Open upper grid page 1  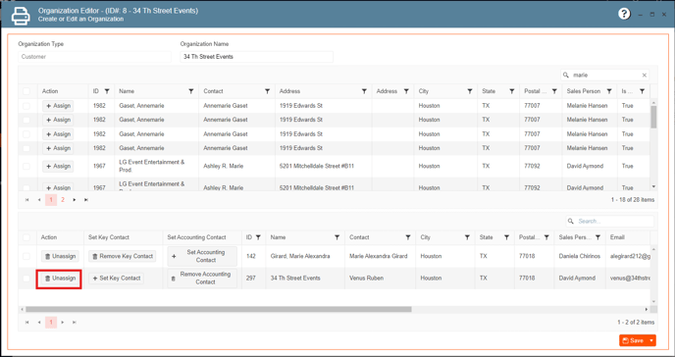[51, 199]
